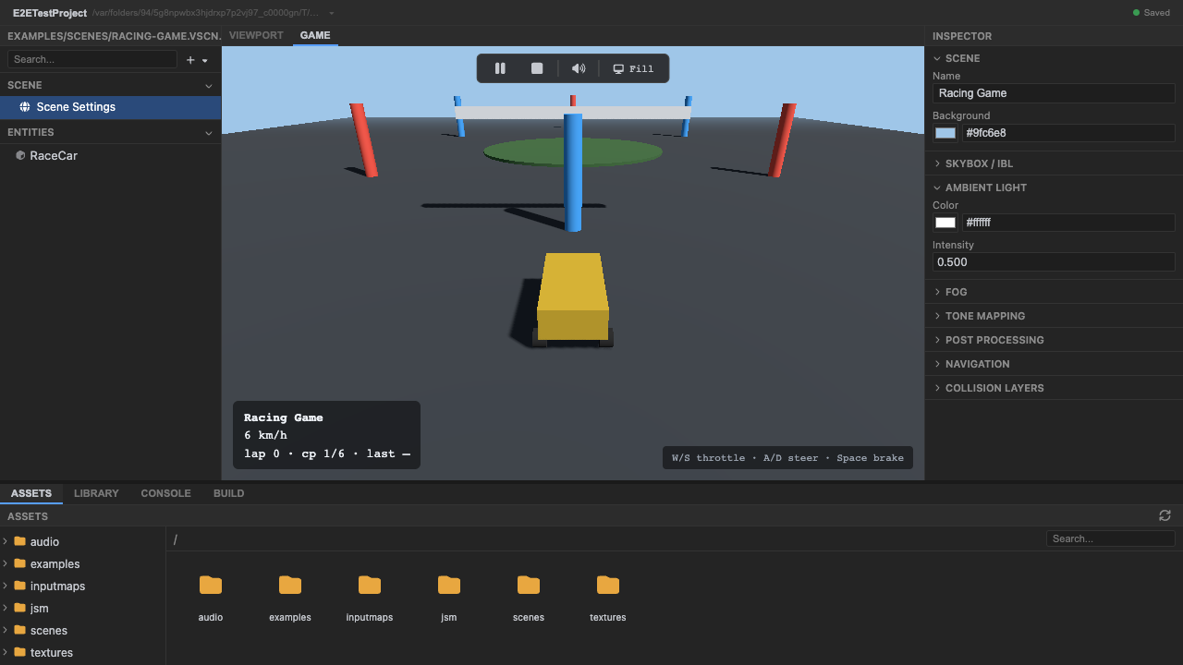Expand the audio folder in the asset tree
The width and height of the screenshot is (1183, 665).
(x=6, y=541)
